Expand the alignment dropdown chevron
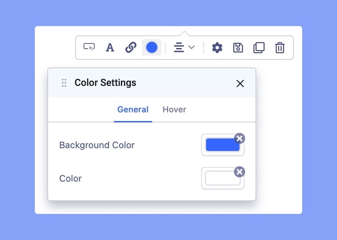Screen dimensions: 337x240 pos(191,47)
